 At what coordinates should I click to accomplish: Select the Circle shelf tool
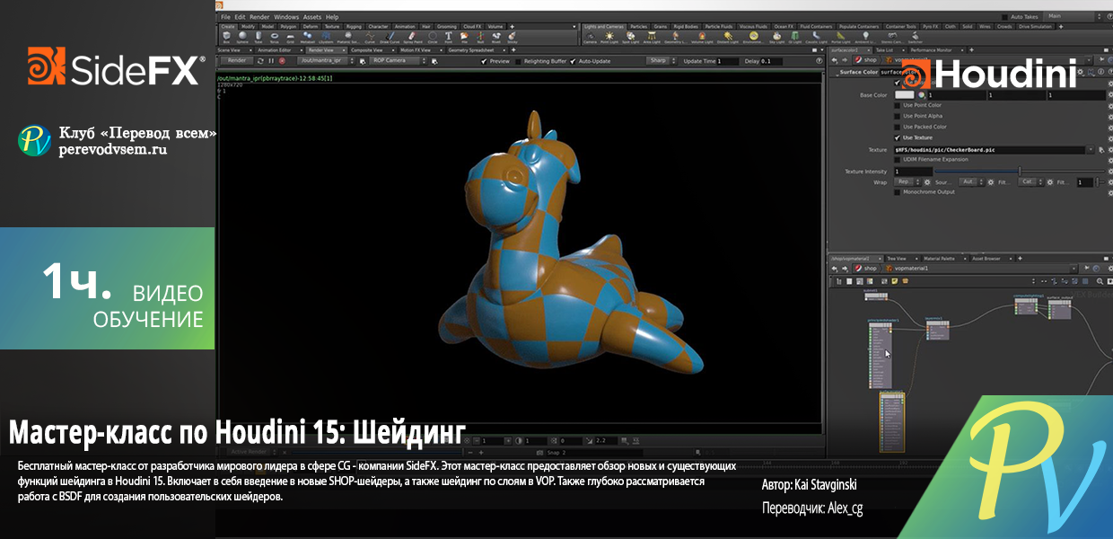(433, 36)
